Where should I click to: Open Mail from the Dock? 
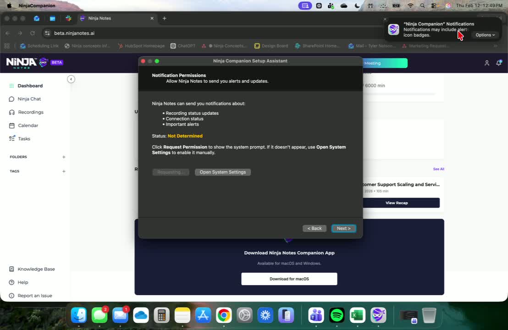point(120,315)
